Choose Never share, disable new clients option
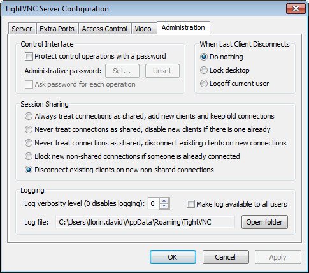The height and width of the screenshot is (273, 309). coord(29,129)
